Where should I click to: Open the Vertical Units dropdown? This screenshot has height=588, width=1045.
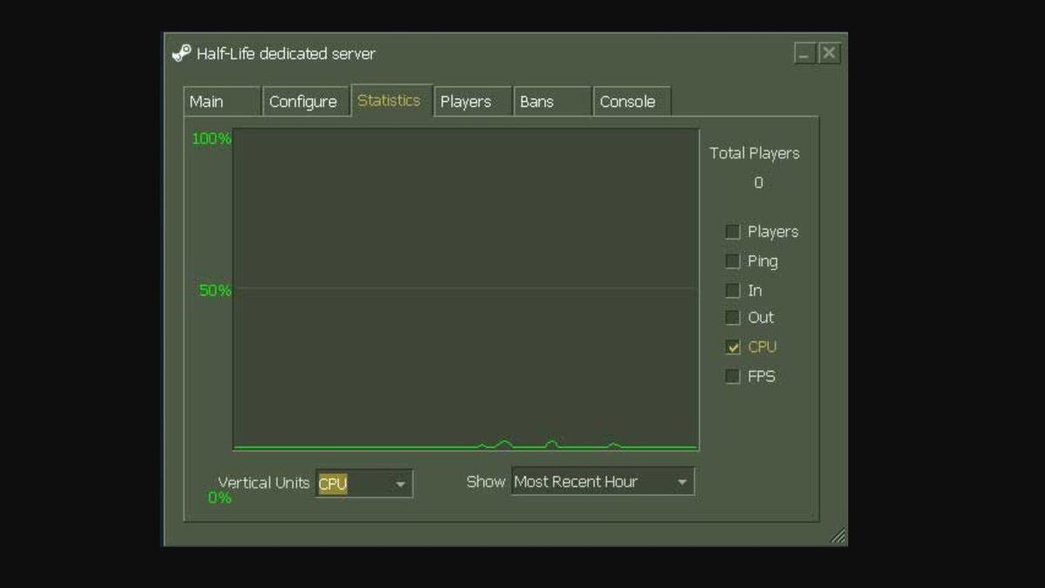[x=361, y=483]
